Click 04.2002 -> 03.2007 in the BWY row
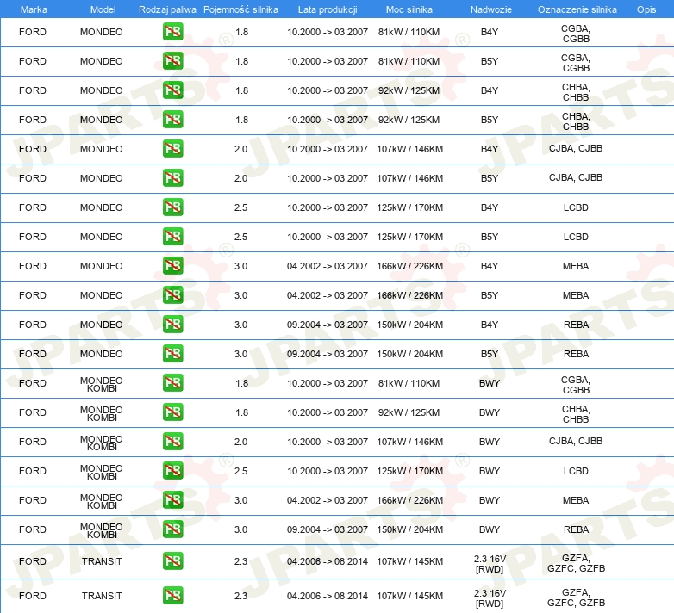Image resolution: width=674 pixels, height=613 pixels. [328, 500]
